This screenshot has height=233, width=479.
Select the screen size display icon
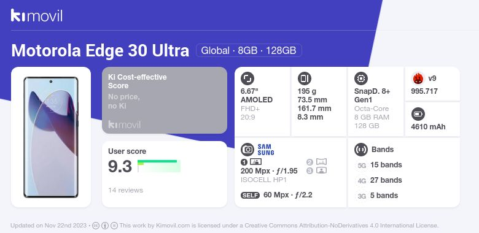pyautogui.click(x=247, y=78)
